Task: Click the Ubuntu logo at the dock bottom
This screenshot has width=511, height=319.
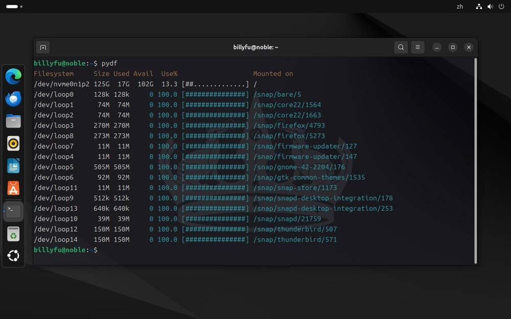Action: tap(13, 255)
